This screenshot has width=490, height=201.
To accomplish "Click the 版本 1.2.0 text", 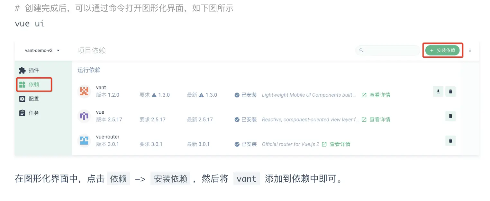I will click(x=108, y=95).
